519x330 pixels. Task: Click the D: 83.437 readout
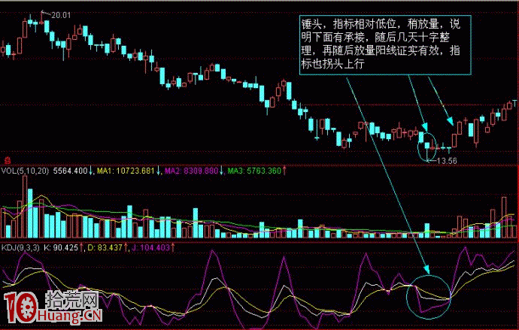[x=105, y=247]
